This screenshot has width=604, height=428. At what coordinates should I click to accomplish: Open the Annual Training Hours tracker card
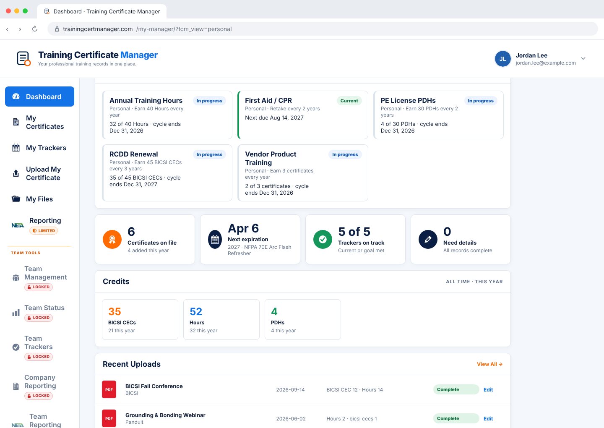point(167,115)
